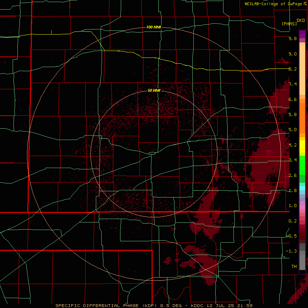This screenshot has width=308, height=308.
Task: Click the 5.0 value on the scale
Action: pyautogui.click(x=293, y=130)
